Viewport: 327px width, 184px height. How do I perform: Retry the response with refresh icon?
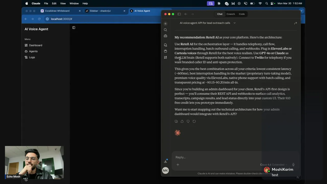[x=194, y=121]
